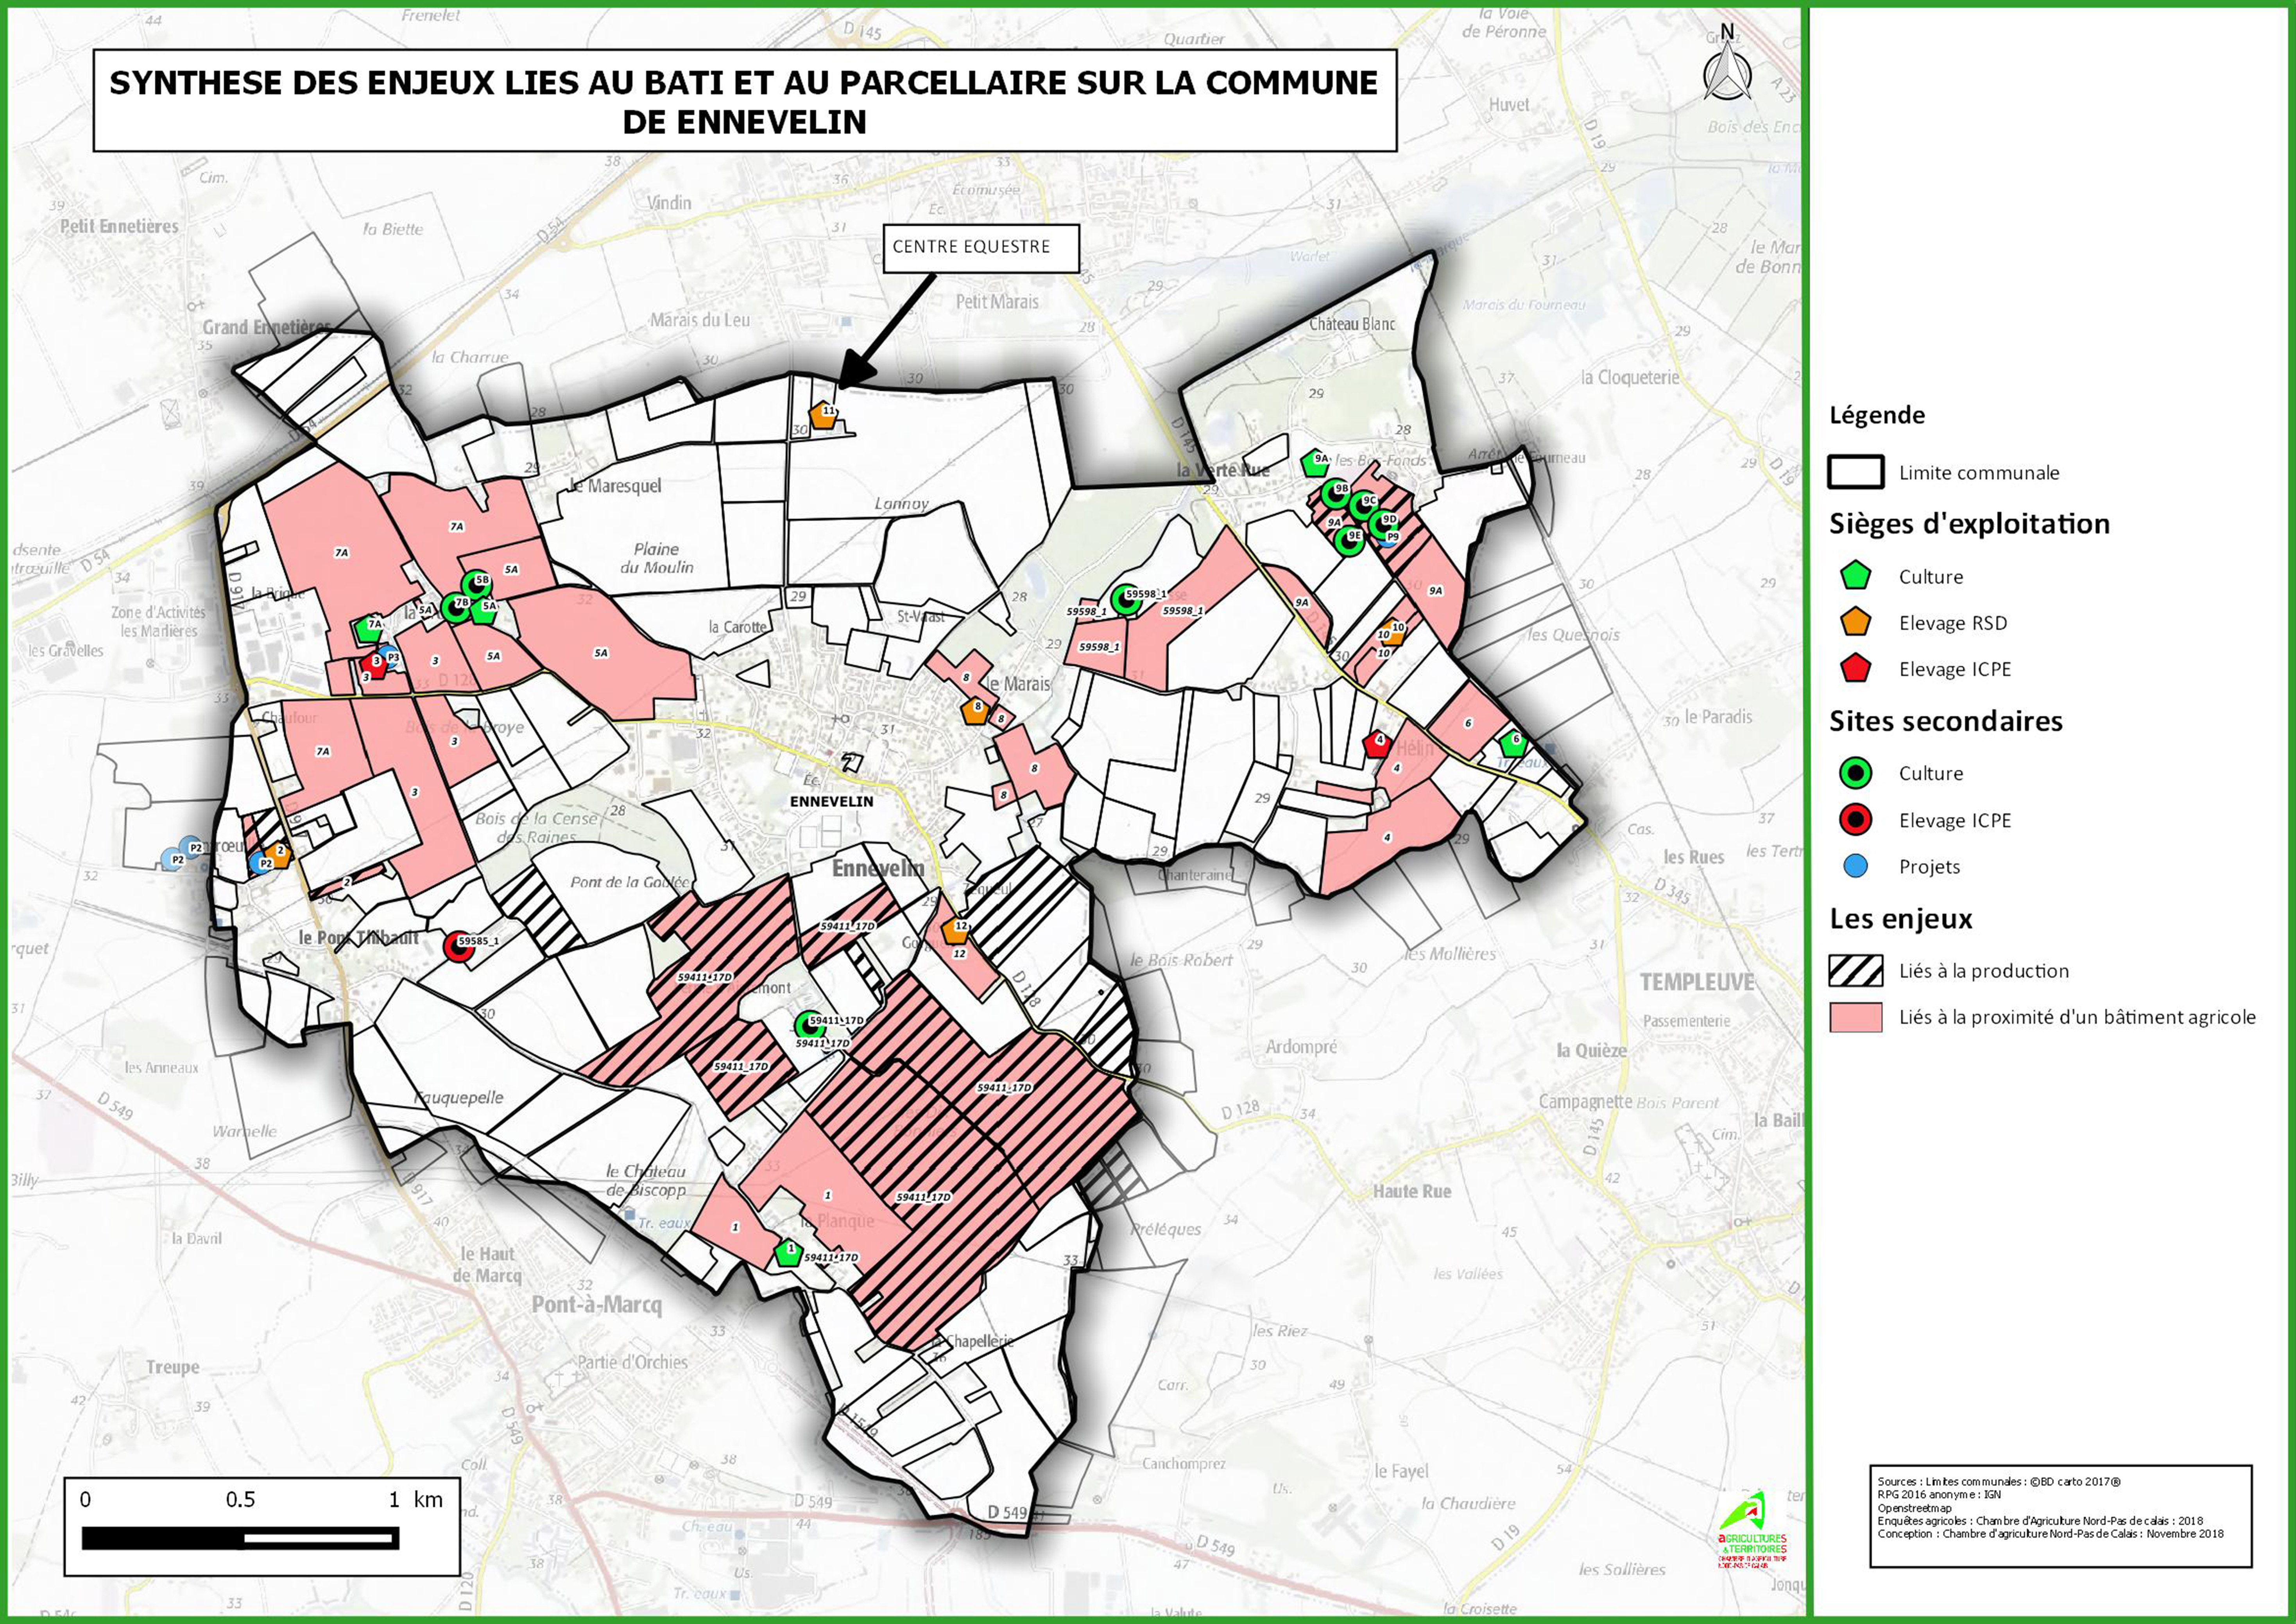
Task: Click the green circle marker 7B
Action: coord(456,608)
